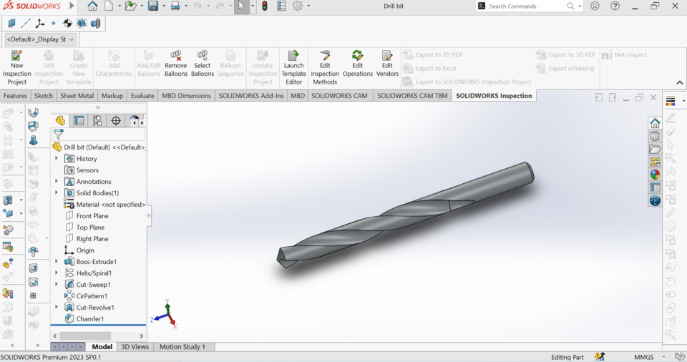Open DisplayManager tab icon
This screenshot has width=687, height=362.
click(x=134, y=120)
